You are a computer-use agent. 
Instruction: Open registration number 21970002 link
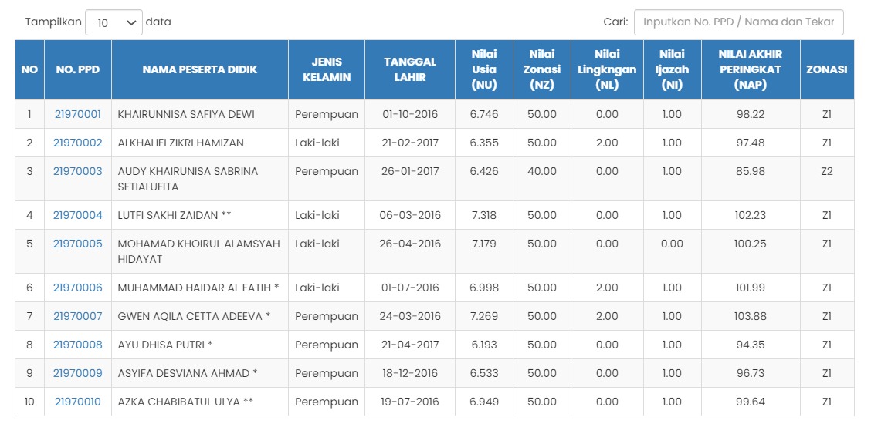(x=77, y=143)
